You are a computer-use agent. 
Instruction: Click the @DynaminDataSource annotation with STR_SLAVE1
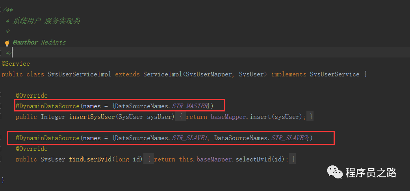pos(48,138)
